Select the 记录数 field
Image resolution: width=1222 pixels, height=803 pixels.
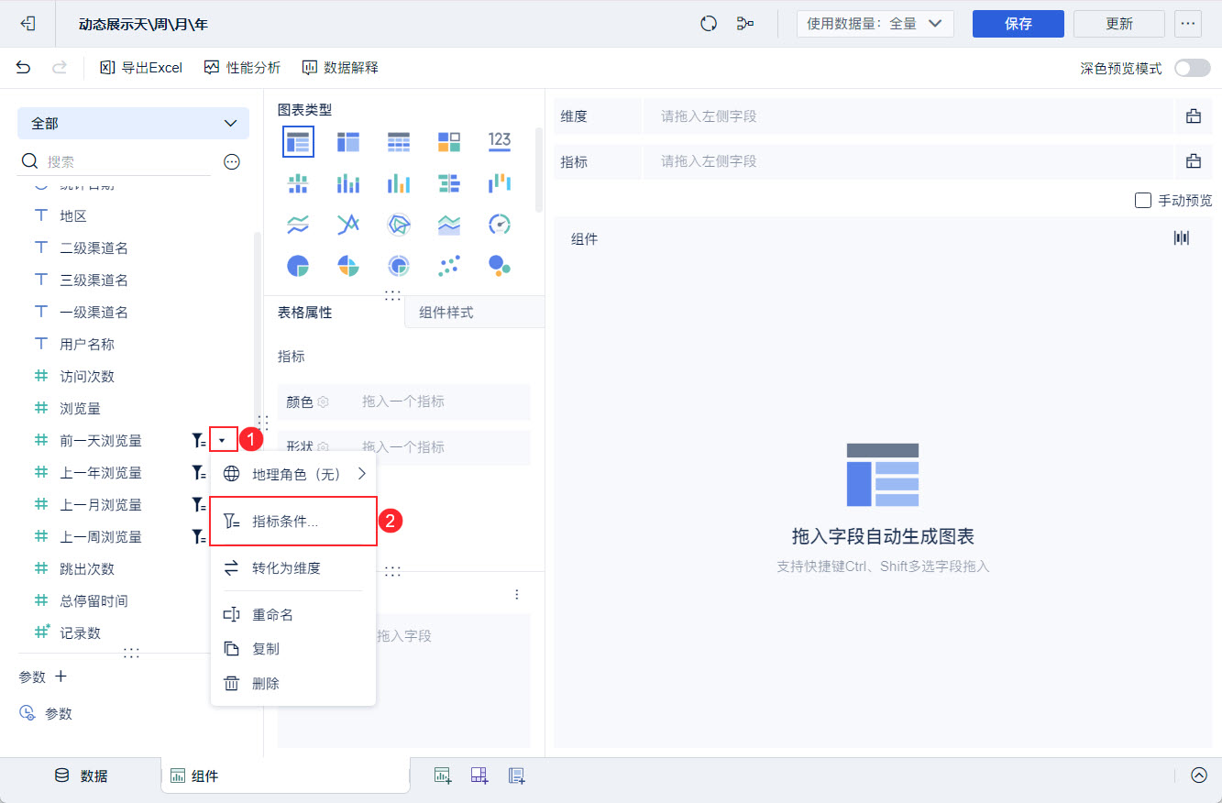[81, 633]
